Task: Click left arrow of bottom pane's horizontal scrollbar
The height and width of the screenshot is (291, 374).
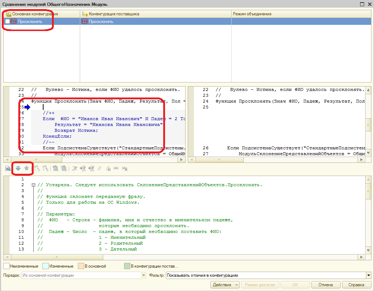Action: pyautogui.click(x=7, y=257)
